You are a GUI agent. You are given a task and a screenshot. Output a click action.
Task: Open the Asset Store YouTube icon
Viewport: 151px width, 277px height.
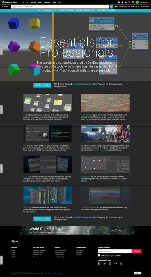(x=116, y=264)
